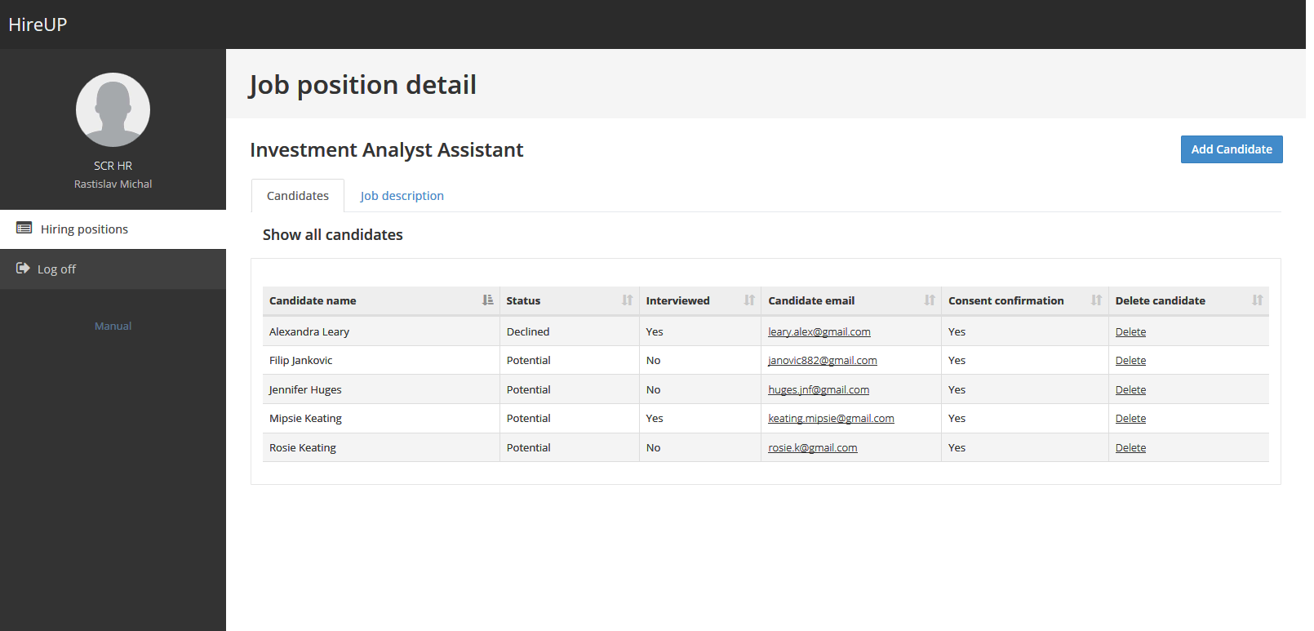Click the Hiring positions list icon
Image resolution: width=1314 pixels, height=631 pixels.
click(24, 229)
